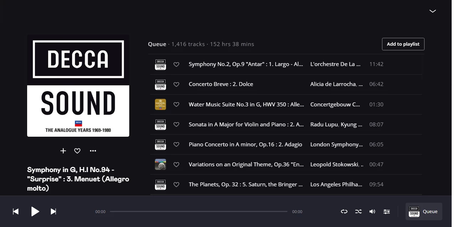Viewport: 457px width, 227px height.
Task: Click the volume speaker icon
Action: coord(372,212)
